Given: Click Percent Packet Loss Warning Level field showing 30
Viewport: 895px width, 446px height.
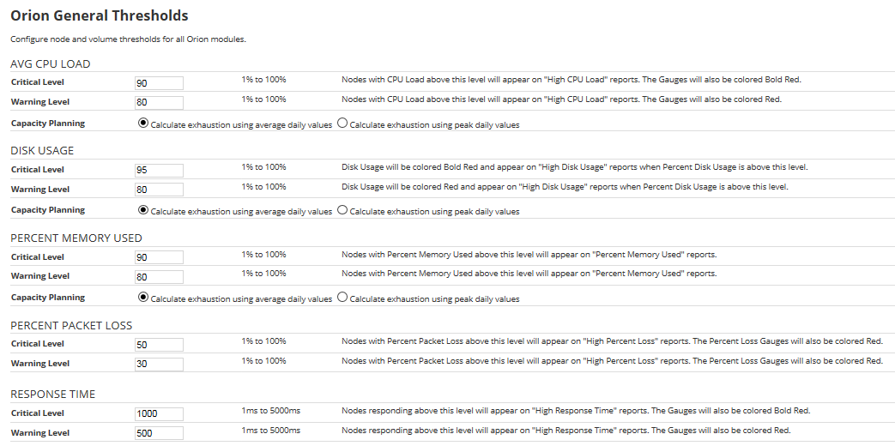Looking at the screenshot, I should coord(160,365).
